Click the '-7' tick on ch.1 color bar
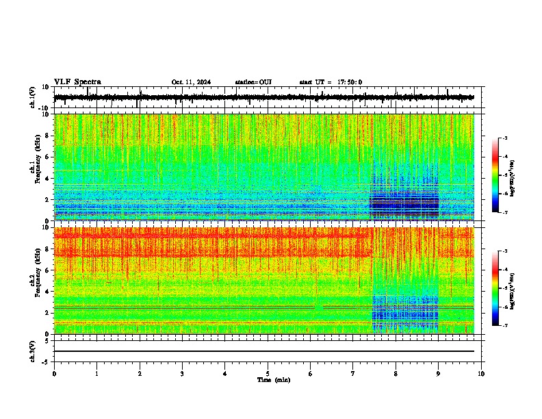 pos(504,212)
